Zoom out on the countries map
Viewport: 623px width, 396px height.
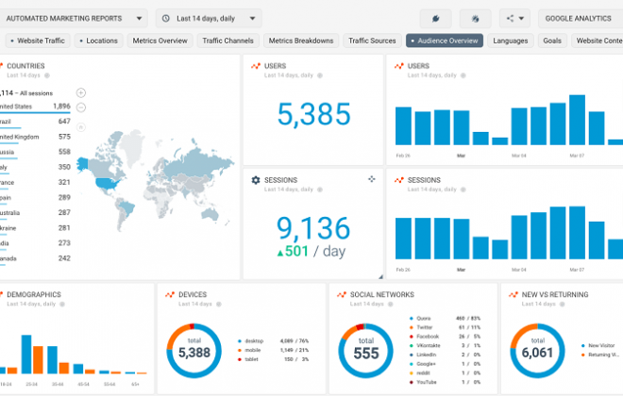tap(81, 107)
